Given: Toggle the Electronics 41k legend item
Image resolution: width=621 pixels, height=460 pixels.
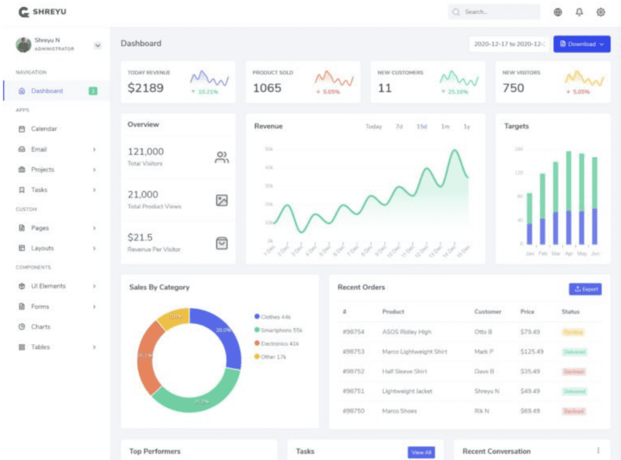Looking at the screenshot, I should coord(277,343).
